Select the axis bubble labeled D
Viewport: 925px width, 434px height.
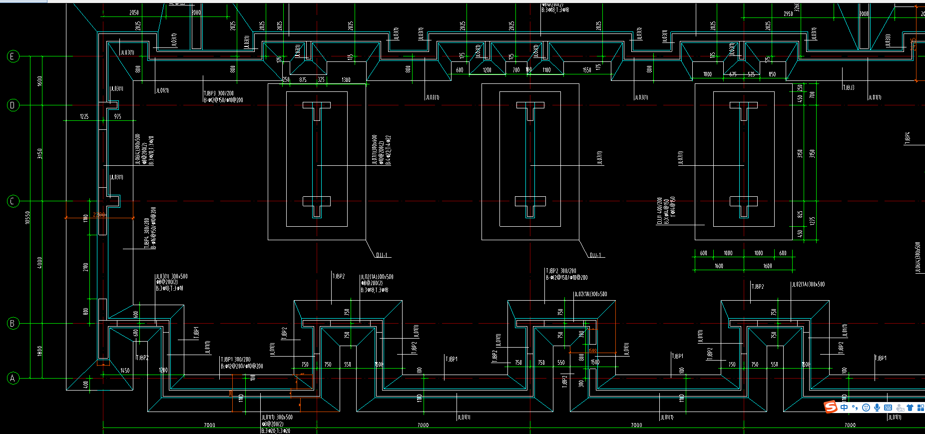[x=13, y=105]
